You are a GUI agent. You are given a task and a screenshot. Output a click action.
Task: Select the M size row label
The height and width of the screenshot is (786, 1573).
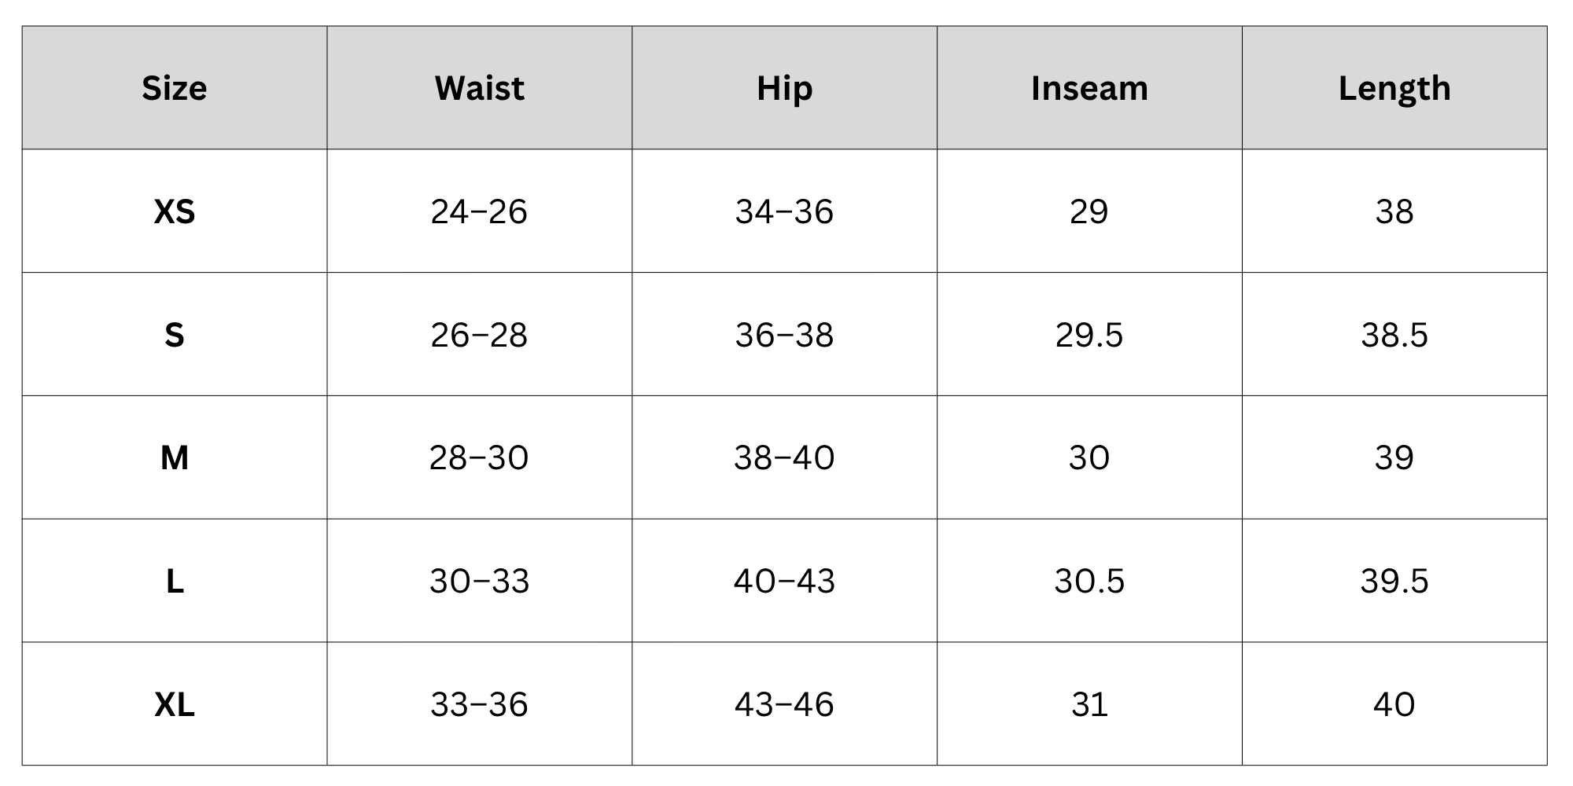tap(175, 457)
